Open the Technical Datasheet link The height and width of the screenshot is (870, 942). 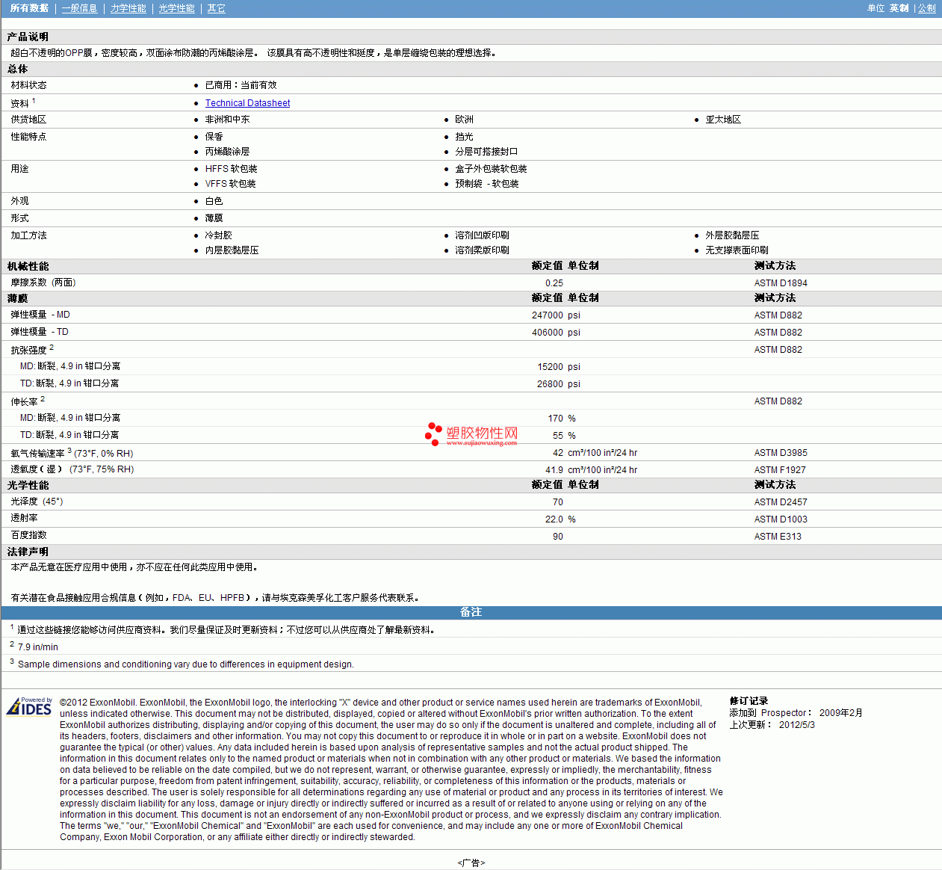tap(247, 103)
